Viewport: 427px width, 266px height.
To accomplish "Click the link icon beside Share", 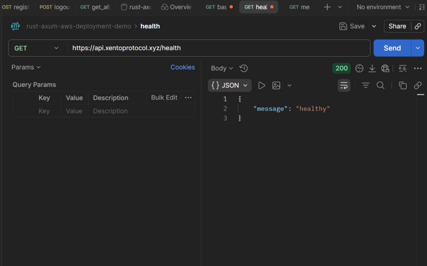I will point(417,26).
